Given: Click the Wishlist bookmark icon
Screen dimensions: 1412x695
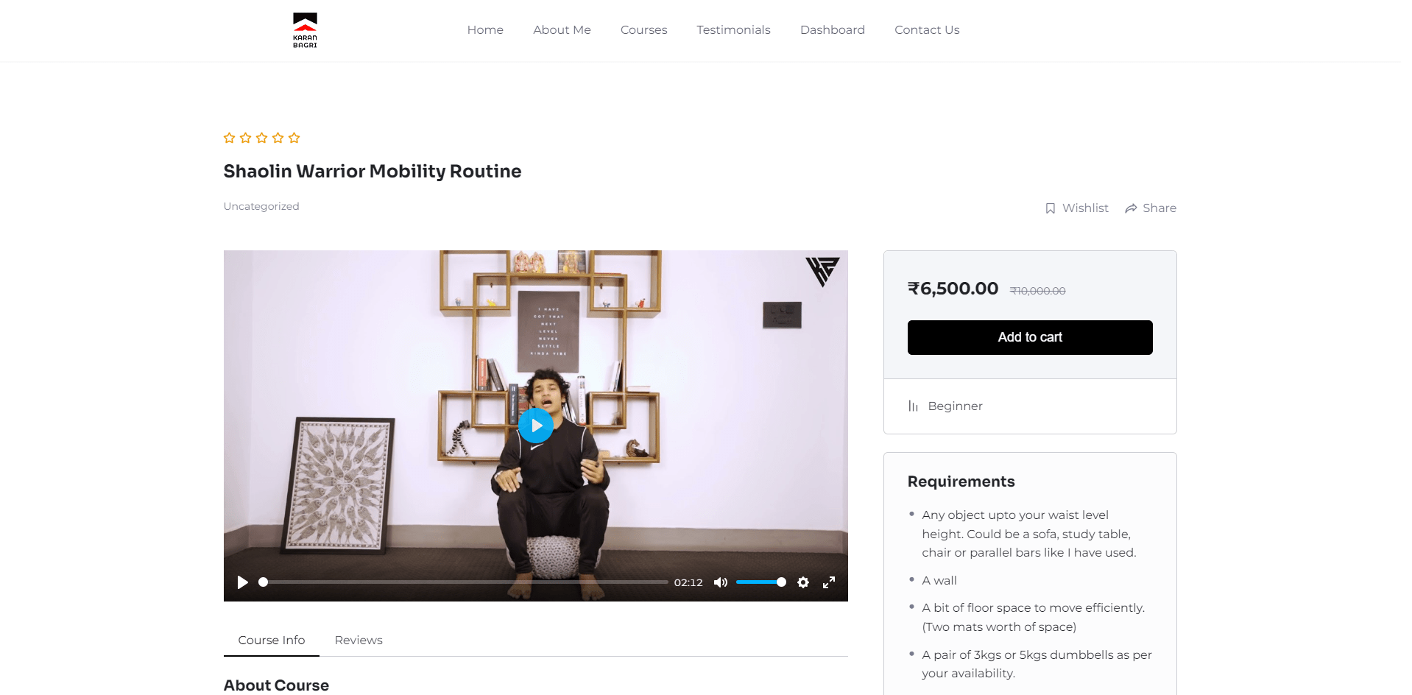Looking at the screenshot, I should tap(1051, 208).
